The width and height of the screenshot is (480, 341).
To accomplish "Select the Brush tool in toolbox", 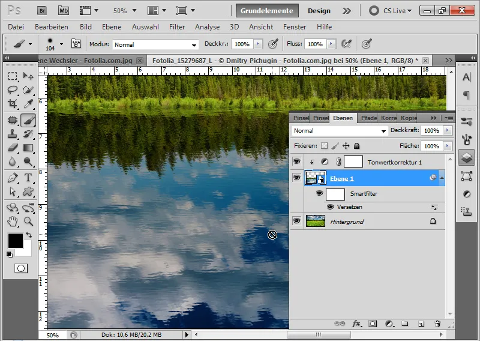I will [x=28, y=120].
